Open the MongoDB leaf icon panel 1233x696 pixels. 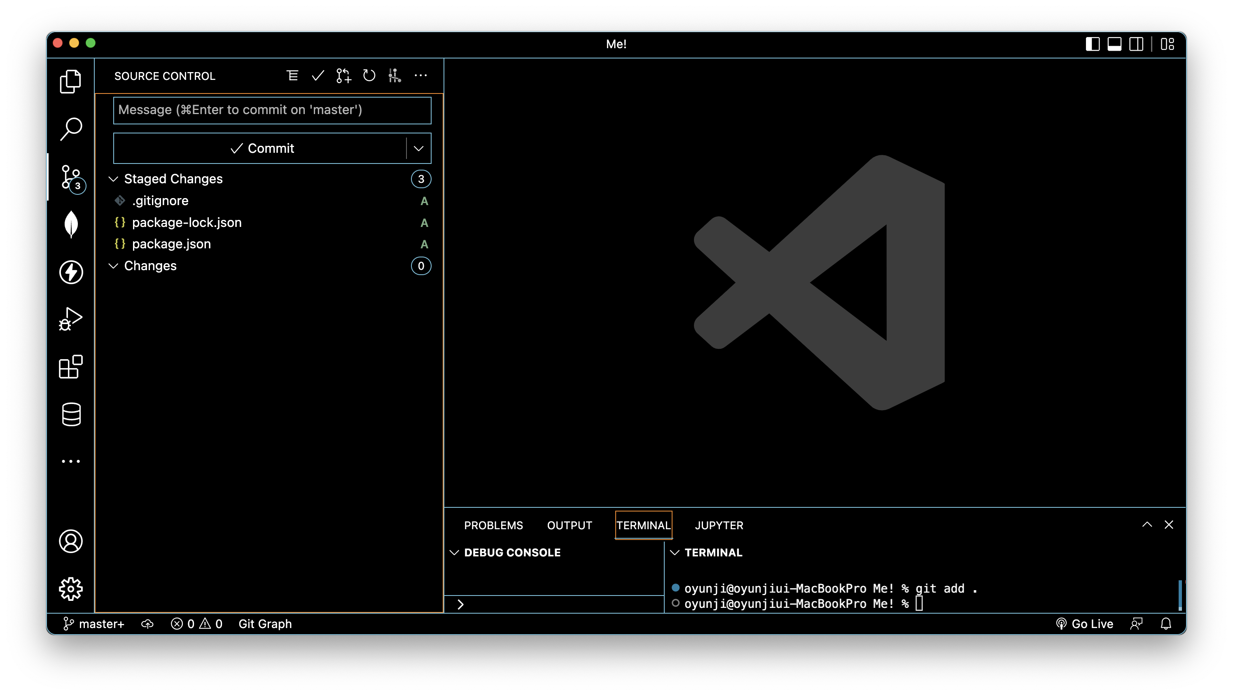tap(71, 224)
